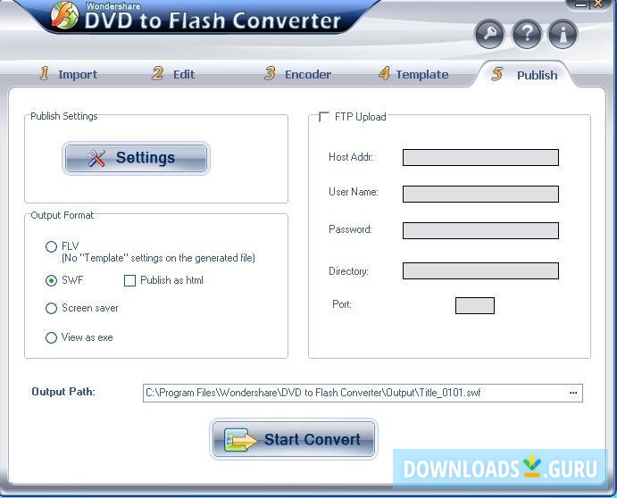Screen dimensions: 617x498
Task: Select FLV output format
Action: click(51, 246)
